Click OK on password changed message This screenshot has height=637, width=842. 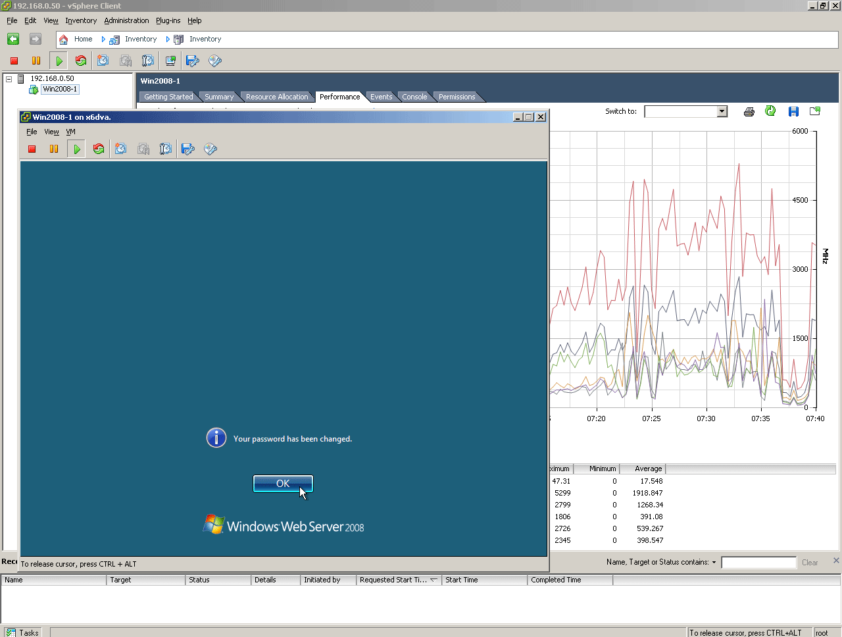click(x=283, y=484)
